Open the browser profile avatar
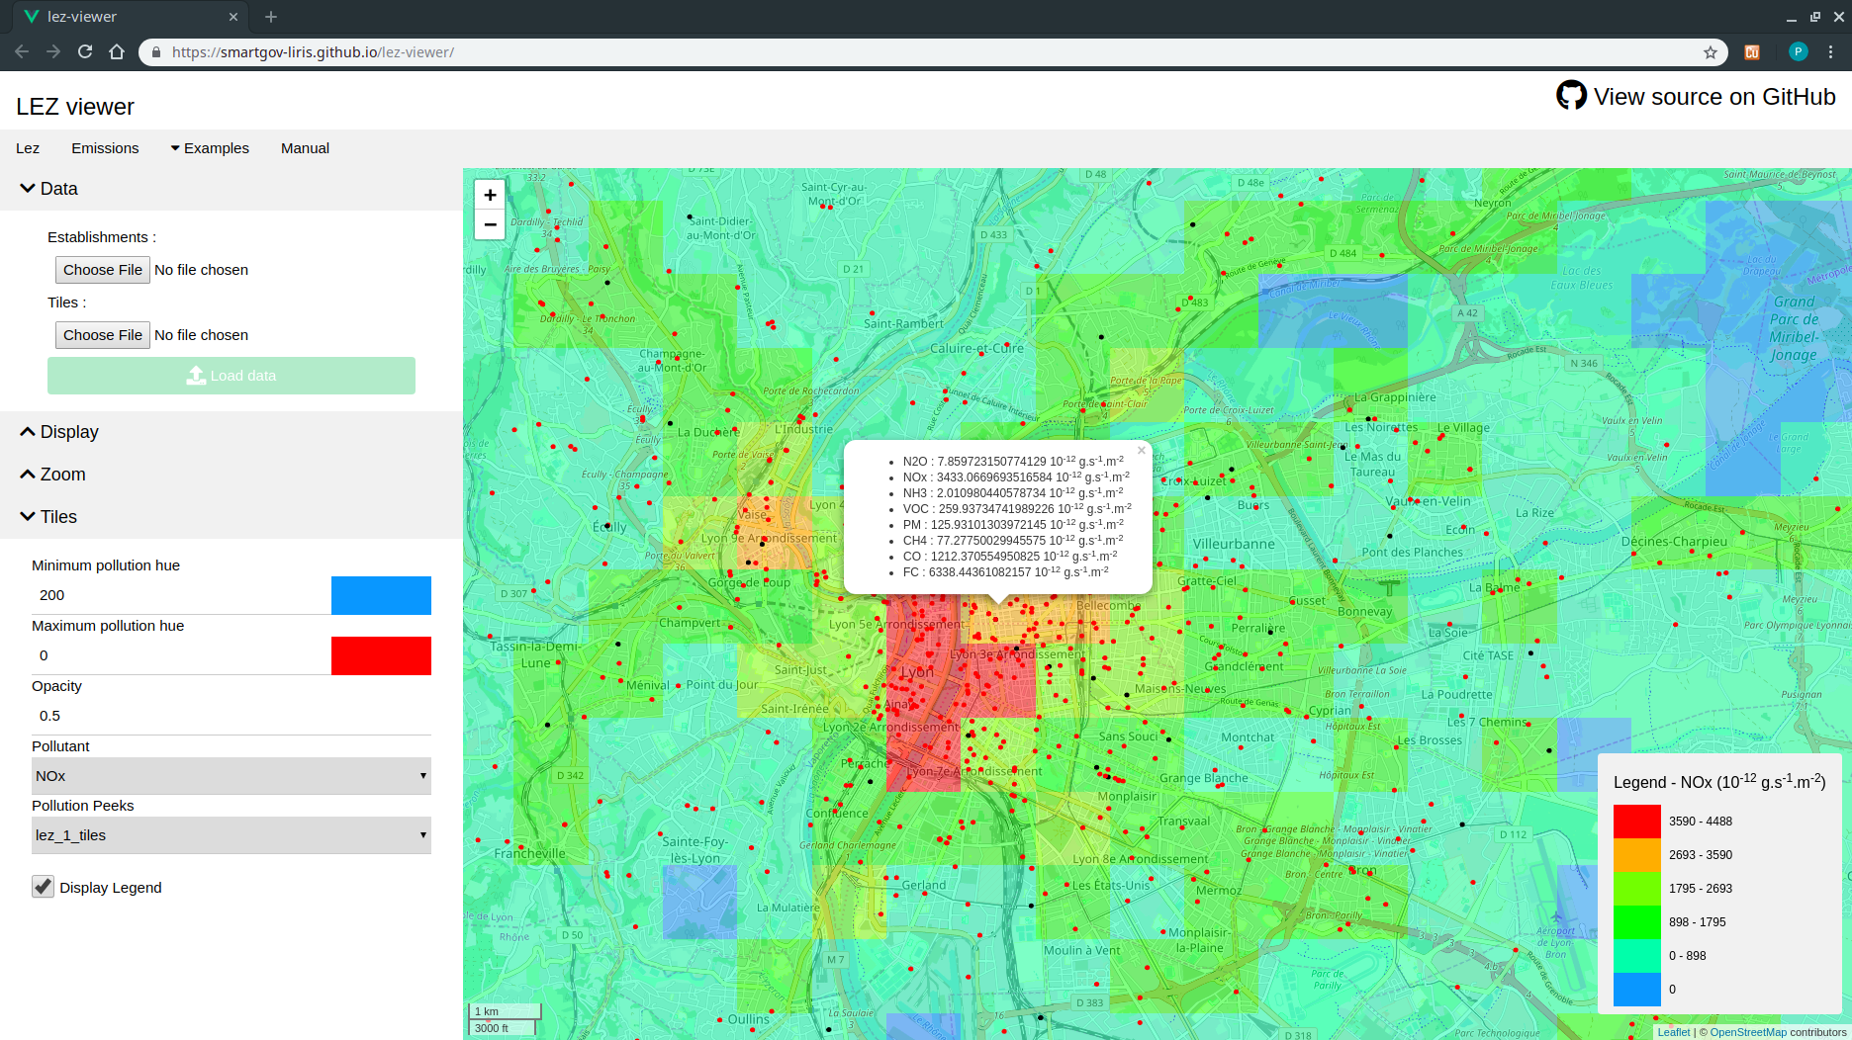The width and height of the screenshot is (1852, 1040). coord(1799,51)
